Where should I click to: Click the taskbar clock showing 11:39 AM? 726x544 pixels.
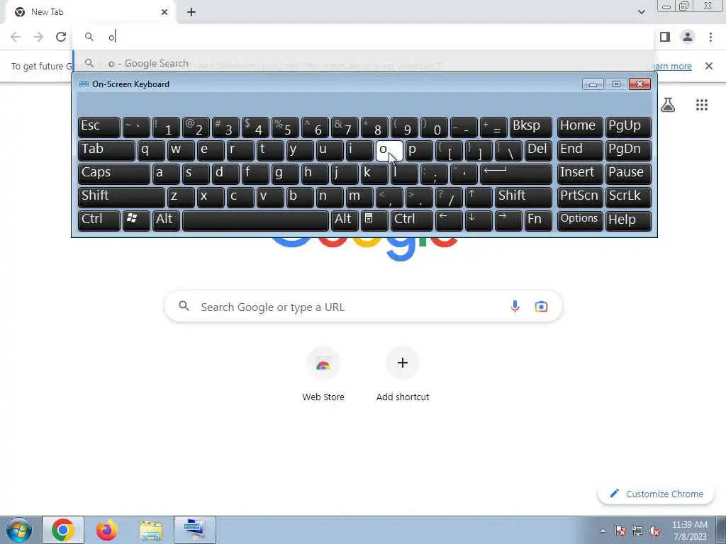point(689,531)
